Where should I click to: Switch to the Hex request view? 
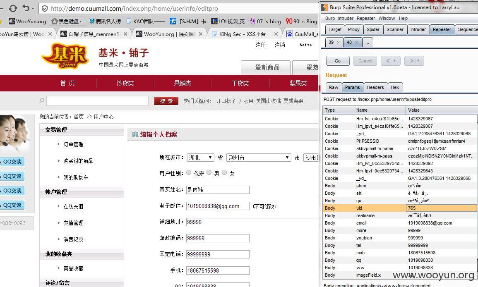click(395, 87)
